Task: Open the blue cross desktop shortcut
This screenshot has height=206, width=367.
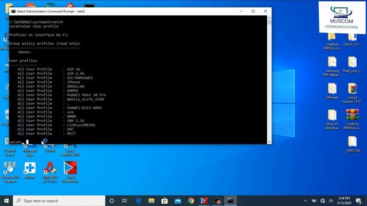Action: tap(30, 171)
